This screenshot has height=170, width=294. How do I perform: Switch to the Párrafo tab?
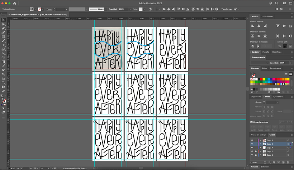266,52
